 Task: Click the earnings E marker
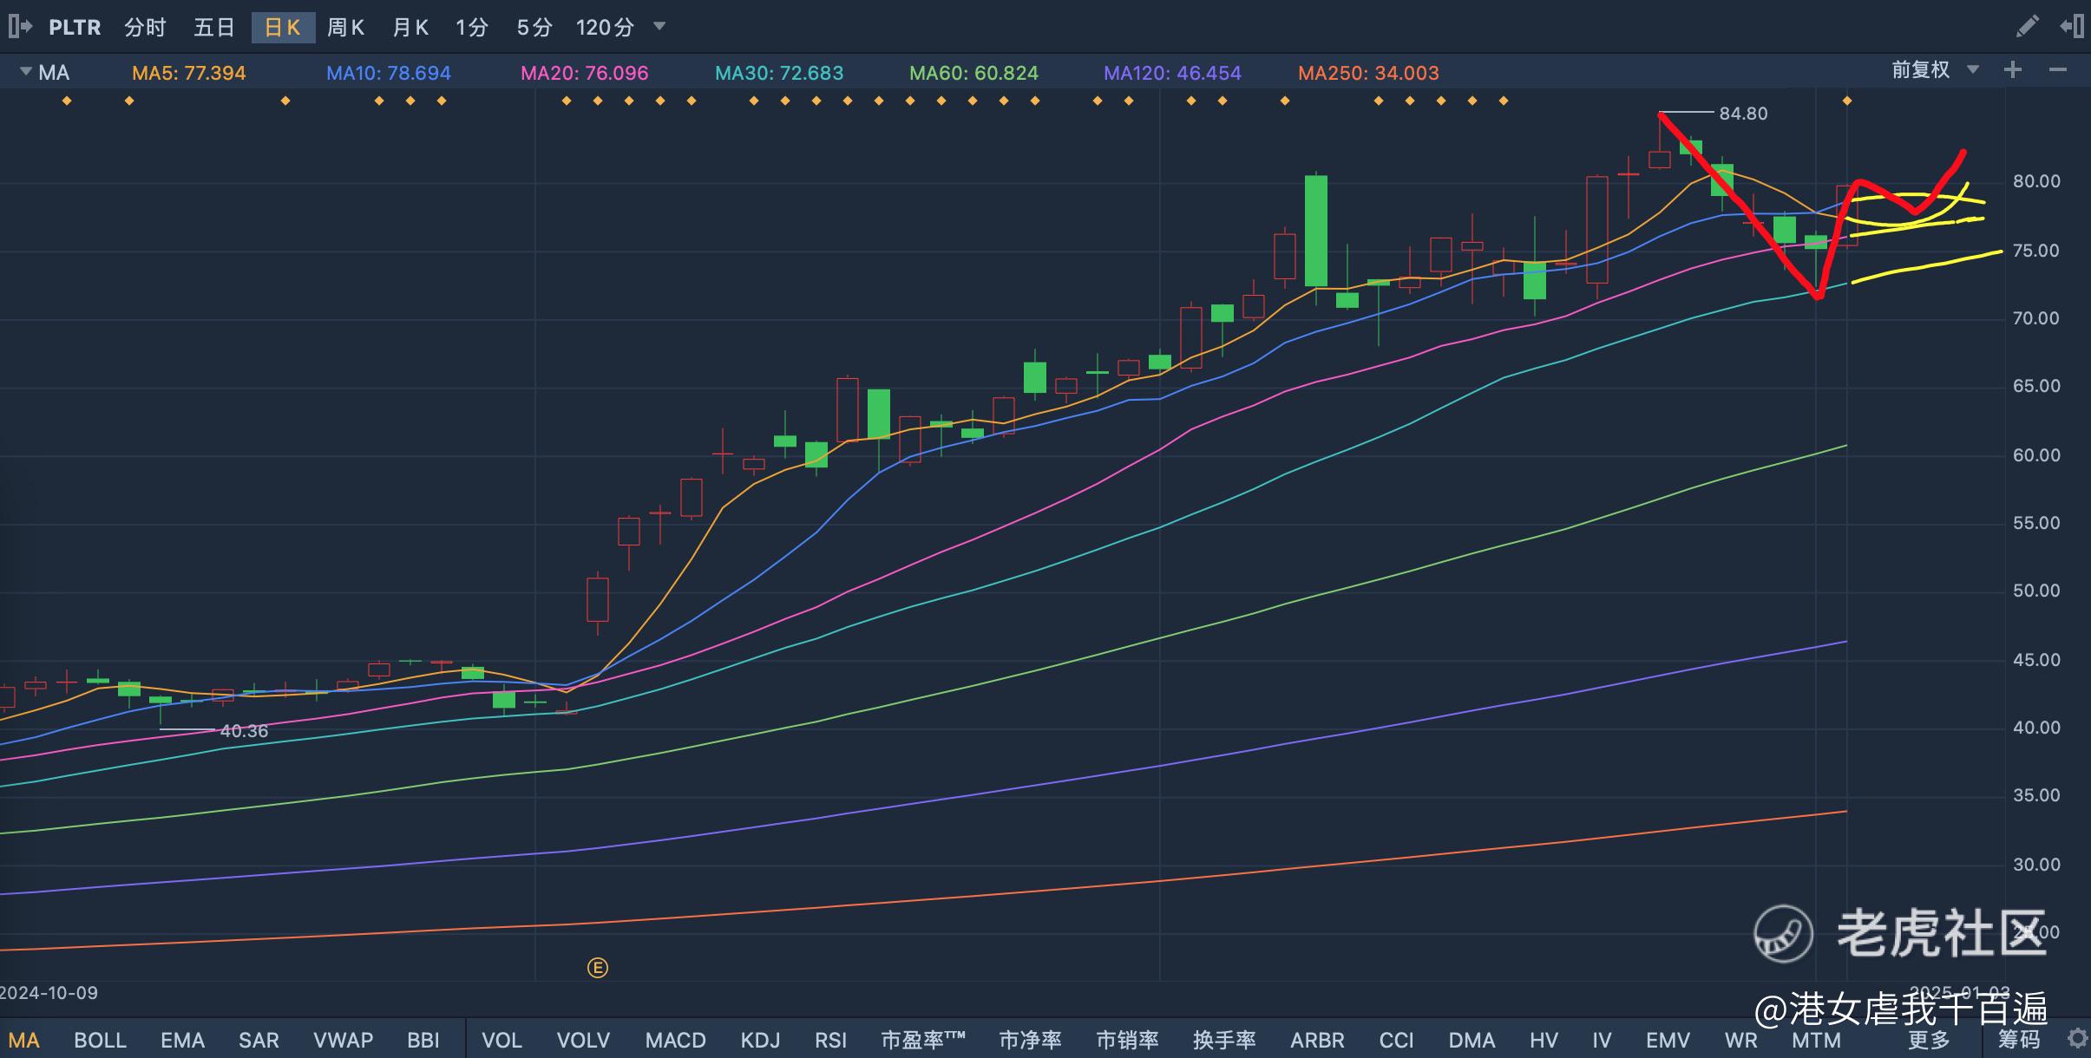597,968
